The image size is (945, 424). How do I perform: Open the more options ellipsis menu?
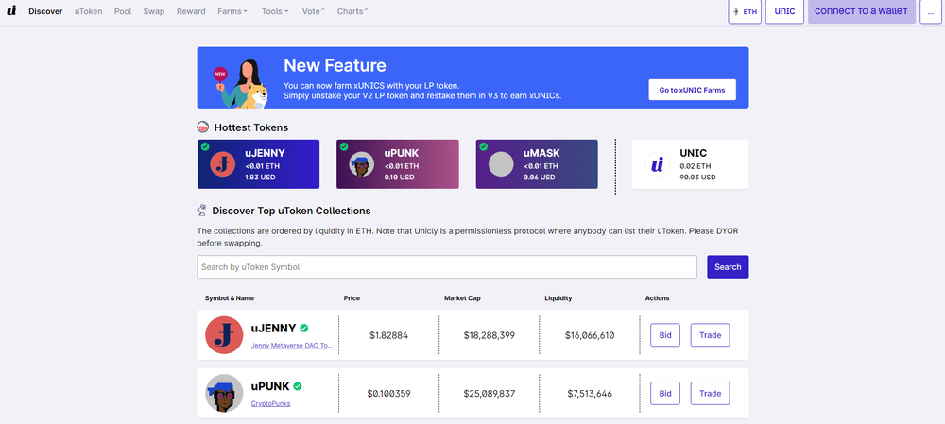[931, 11]
